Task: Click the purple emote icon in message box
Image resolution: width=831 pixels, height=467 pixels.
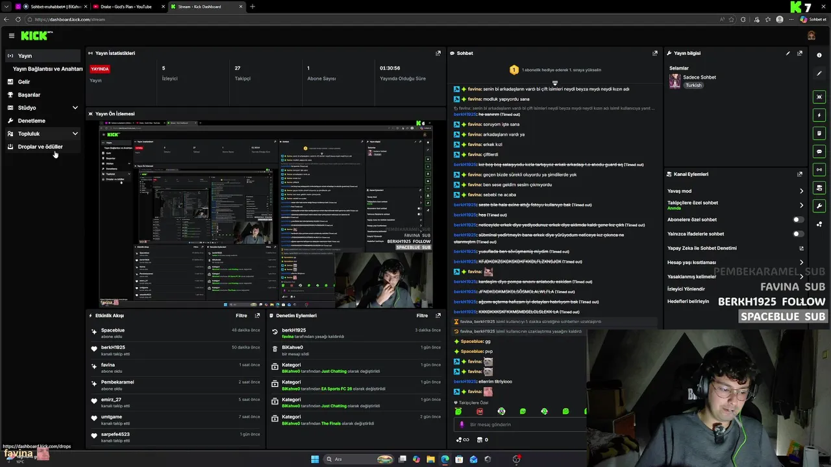Action: 462,424
